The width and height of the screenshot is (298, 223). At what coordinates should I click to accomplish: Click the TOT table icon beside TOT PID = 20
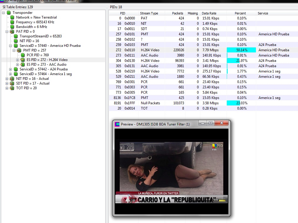pyautogui.click(x=12, y=88)
